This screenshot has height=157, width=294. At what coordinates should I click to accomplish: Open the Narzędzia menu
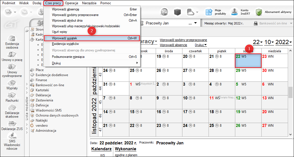click(89, 3)
